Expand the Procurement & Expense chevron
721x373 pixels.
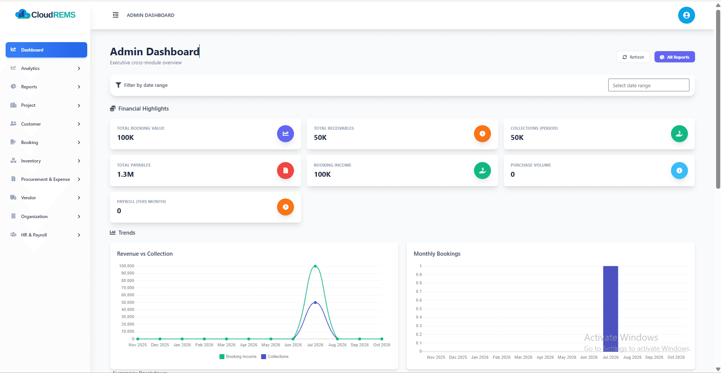tap(79, 179)
